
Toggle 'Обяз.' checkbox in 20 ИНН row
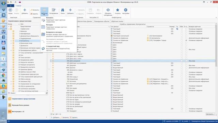182,72
